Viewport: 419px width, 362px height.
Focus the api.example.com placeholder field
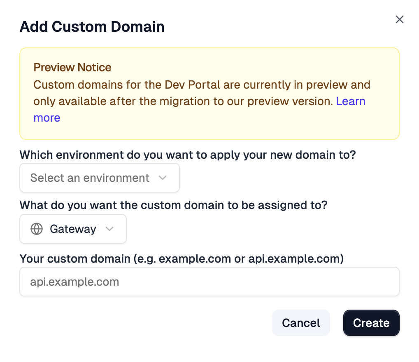click(209, 282)
